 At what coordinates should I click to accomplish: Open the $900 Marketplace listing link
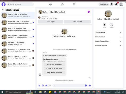click(x=49, y=18)
